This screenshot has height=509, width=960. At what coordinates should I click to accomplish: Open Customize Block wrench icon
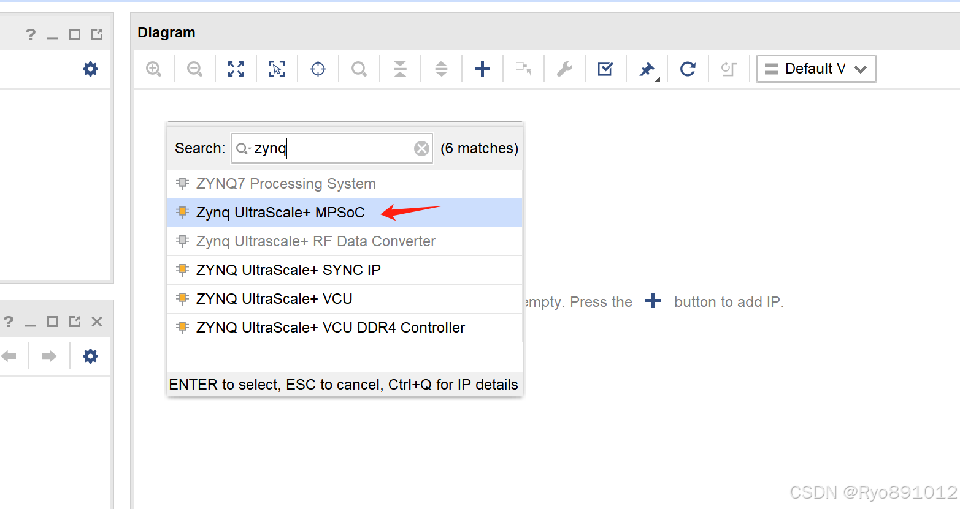pos(564,69)
